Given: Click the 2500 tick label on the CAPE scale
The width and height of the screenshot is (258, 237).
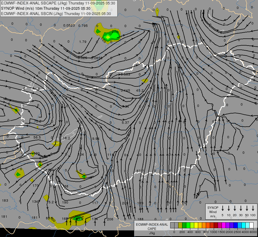Looking at the screenshot, I should pyautogui.click(x=237, y=232).
